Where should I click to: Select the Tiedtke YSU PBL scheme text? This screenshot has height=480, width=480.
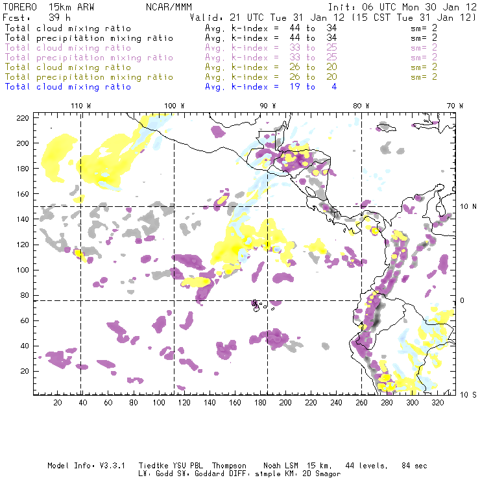coord(171,466)
